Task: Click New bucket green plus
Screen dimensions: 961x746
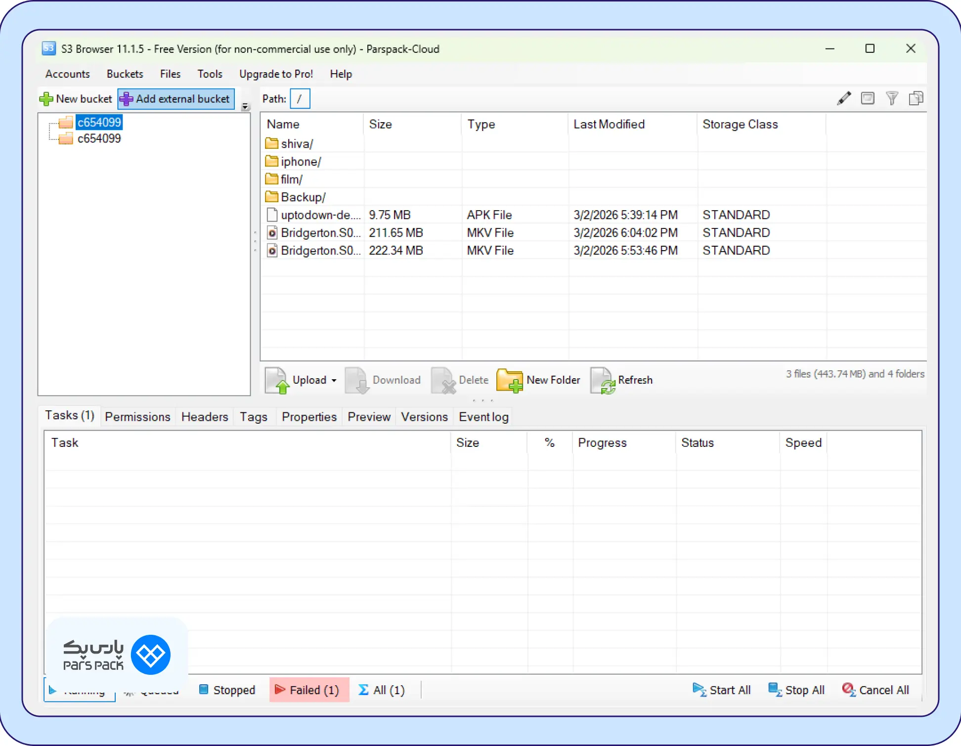Action: click(x=46, y=99)
